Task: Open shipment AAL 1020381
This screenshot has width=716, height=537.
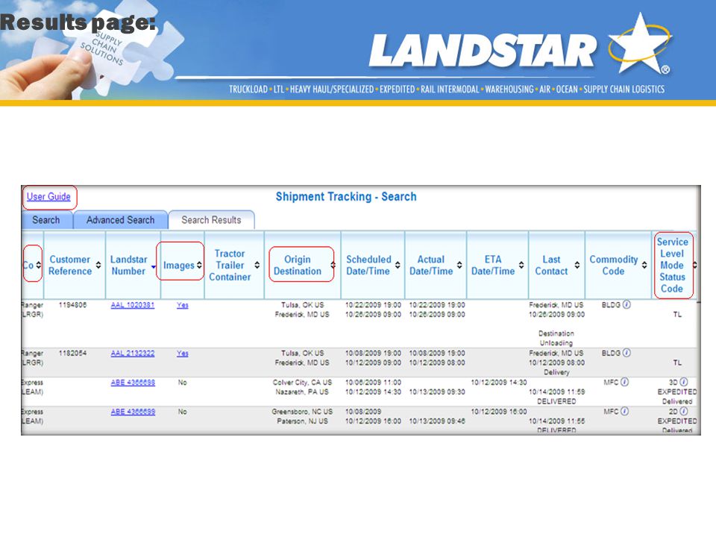Action: pos(133,305)
